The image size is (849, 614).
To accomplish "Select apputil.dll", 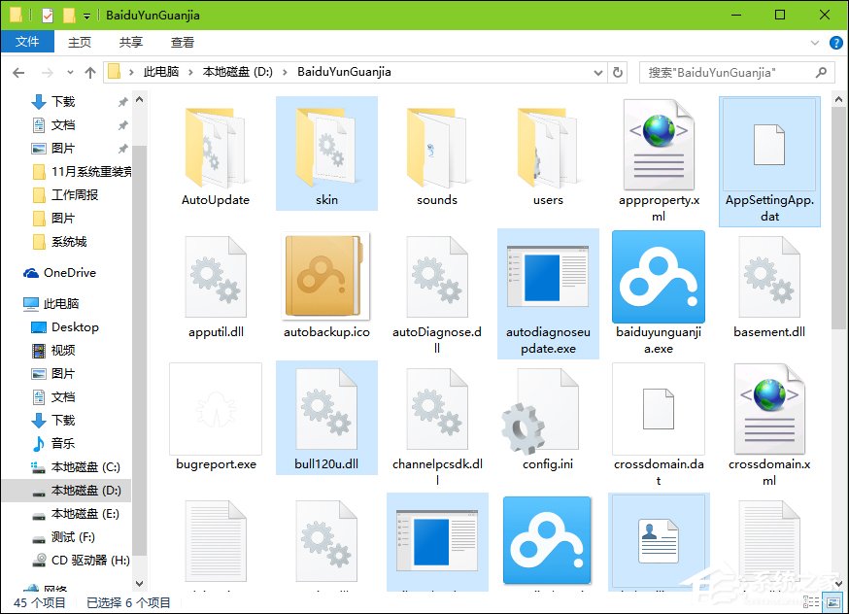I will pyautogui.click(x=216, y=277).
